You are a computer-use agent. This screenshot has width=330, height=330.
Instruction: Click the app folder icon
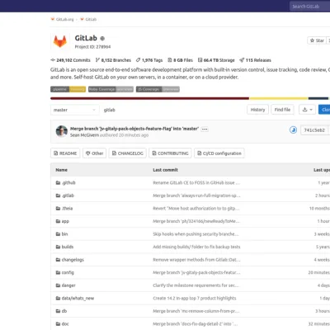[x=58, y=221]
